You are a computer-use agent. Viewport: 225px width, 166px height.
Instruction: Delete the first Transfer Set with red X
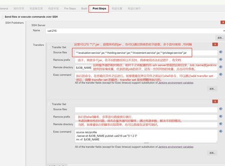click(215, 44)
